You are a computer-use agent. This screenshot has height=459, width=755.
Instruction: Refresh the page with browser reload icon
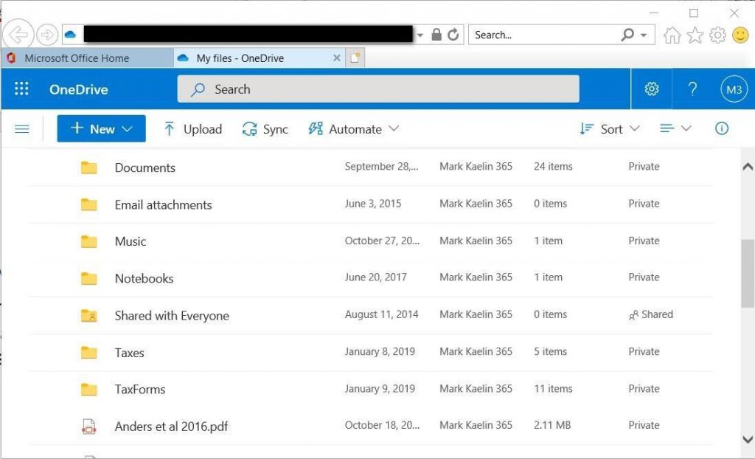click(453, 35)
